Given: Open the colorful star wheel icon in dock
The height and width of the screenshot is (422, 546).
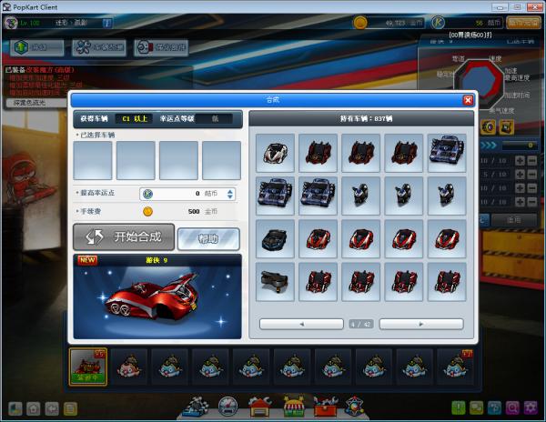Looking at the screenshot, I should 354,406.
